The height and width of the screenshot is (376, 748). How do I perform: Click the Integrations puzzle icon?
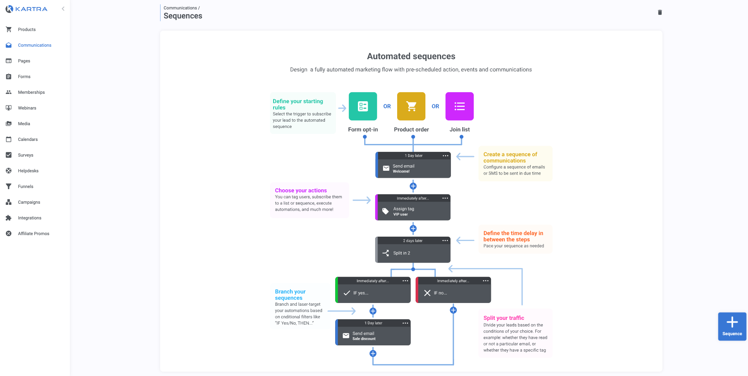point(9,218)
